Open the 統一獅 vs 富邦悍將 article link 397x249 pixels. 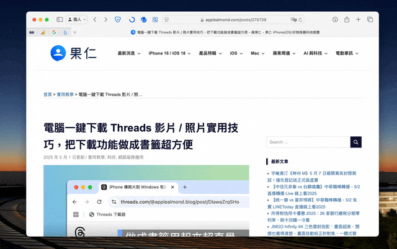(312, 203)
